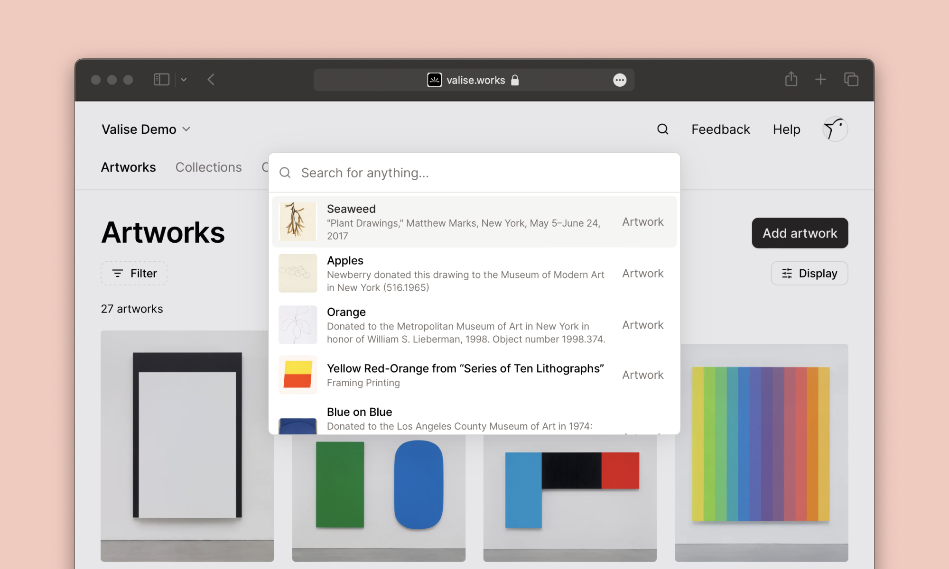Expand the sidebar options chevron
The image size is (949, 569).
click(x=184, y=80)
